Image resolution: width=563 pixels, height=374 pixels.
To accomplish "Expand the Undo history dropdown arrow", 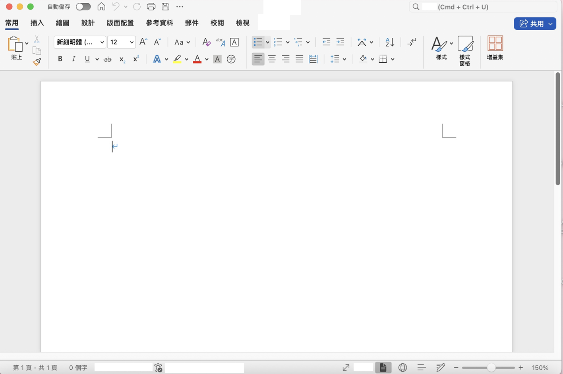I will [x=126, y=7].
